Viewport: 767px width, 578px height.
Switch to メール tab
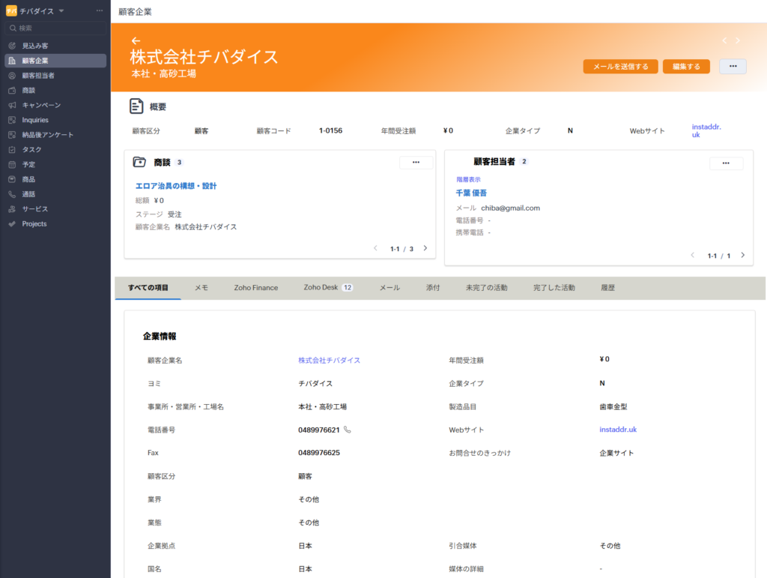tap(389, 288)
